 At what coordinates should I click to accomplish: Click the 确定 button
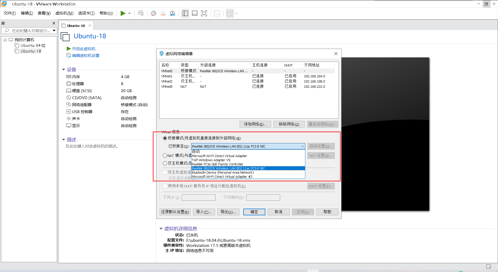pyautogui.click(x=254, y=212)
